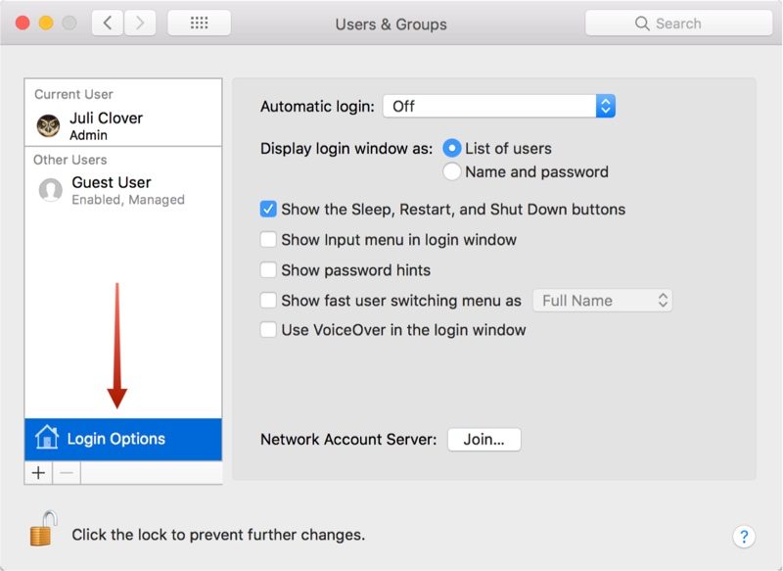Image resolution: width=783 pixels, height=571 pixels.
Task: Open help with the question mark button
Action: click(744, 537)
